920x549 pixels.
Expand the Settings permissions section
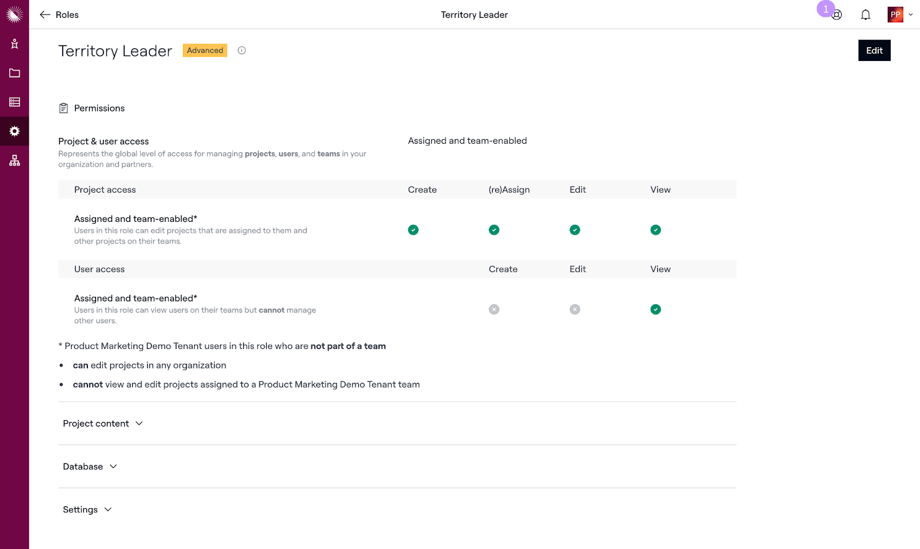click(87, 510)
